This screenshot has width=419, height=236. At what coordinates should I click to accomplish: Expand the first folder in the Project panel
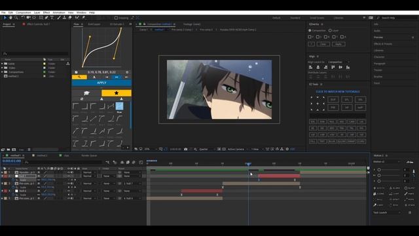[x=2, y=64]
